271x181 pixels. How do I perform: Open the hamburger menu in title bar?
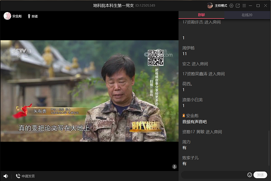click(244, 5)
